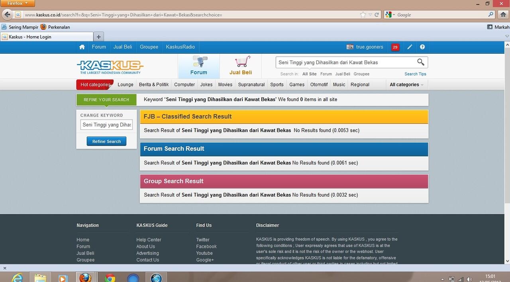This screenshot has height=282, width=510.
Task: Open the question mark help icon
Action: [422, 47]
